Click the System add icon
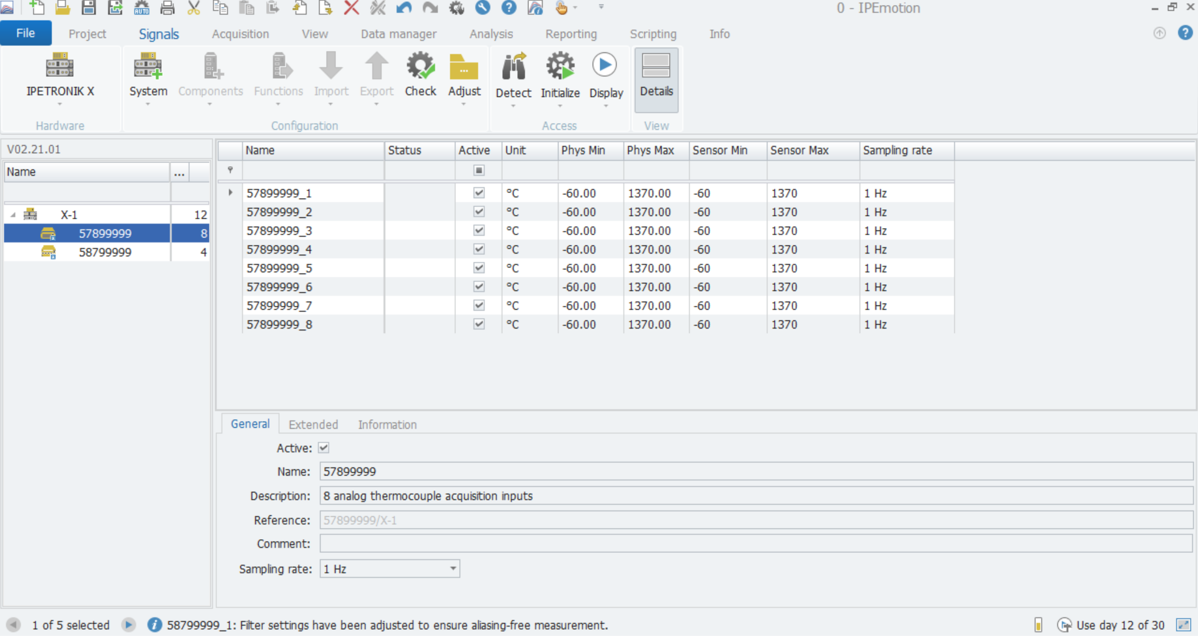The image size is (1198, 636). tap(148, 66)
